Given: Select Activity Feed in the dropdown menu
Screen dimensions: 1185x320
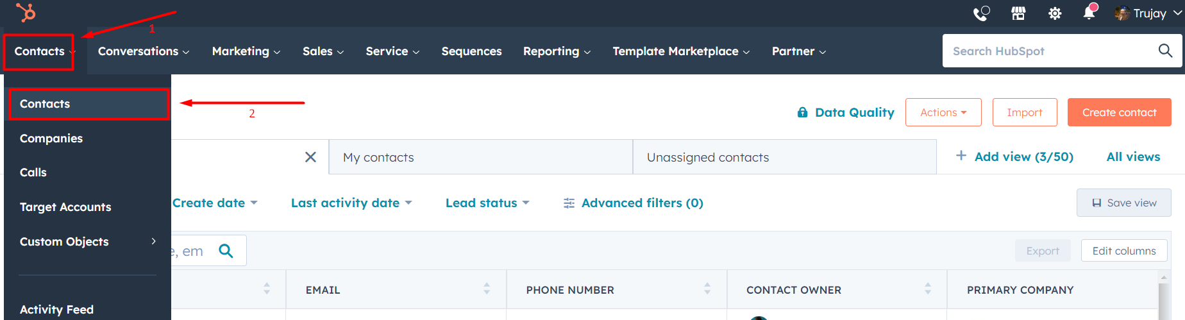Looking at the screenshot, I should tap(56, 310).
